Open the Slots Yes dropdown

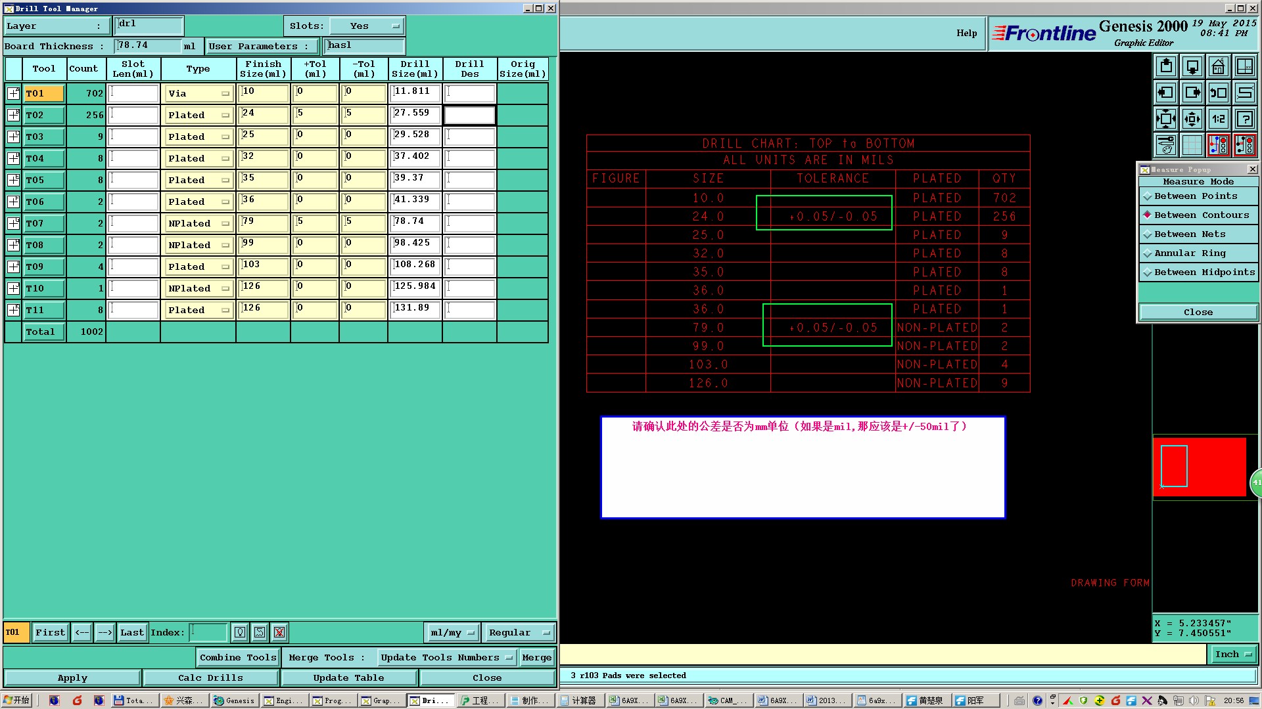coord(367,26)
